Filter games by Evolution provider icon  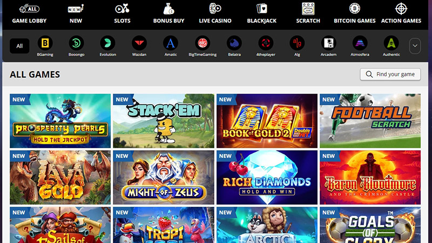click(x=107, y=43)
